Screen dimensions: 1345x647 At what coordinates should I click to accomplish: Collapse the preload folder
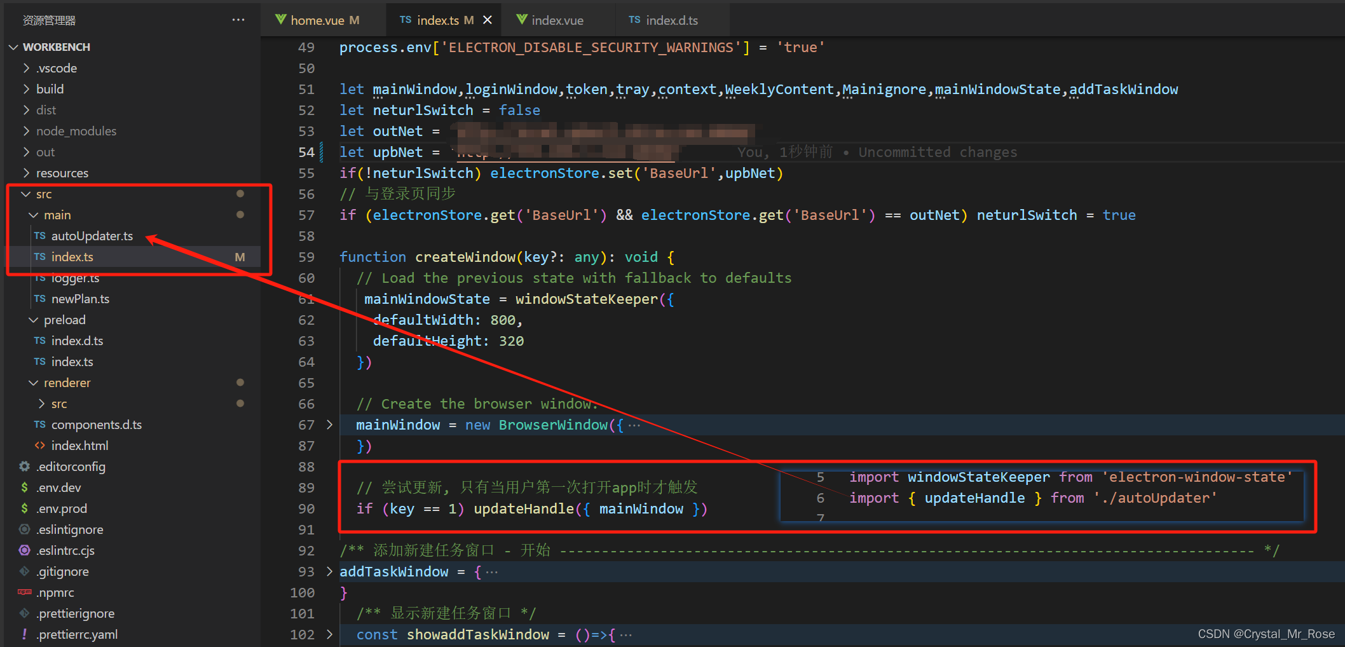click(x=34, y=319)
